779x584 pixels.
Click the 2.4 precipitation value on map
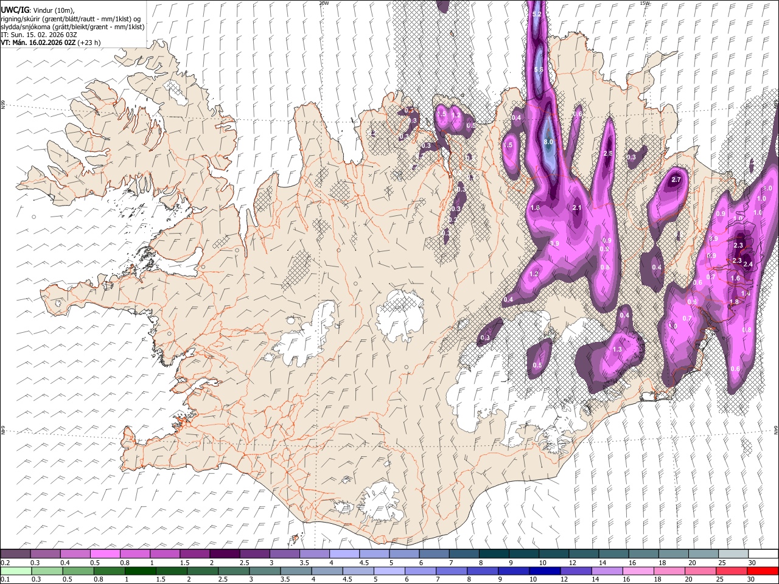749,264
